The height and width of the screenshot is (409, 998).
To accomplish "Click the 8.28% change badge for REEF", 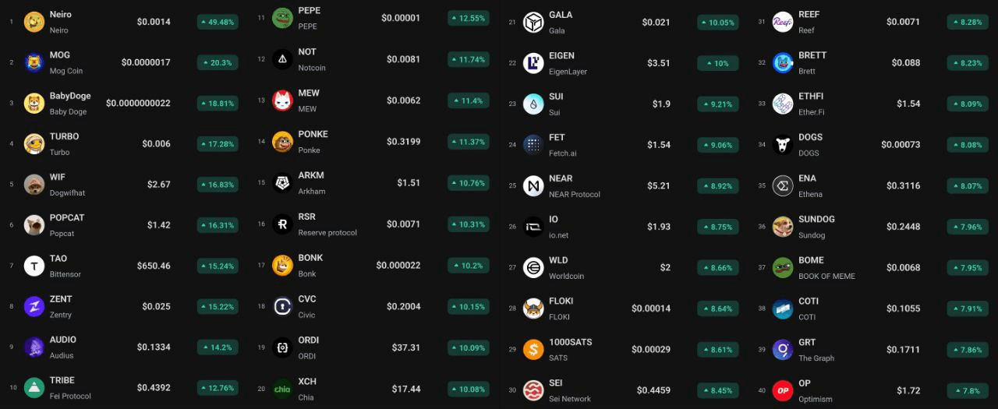I will (x=968, y=22).
